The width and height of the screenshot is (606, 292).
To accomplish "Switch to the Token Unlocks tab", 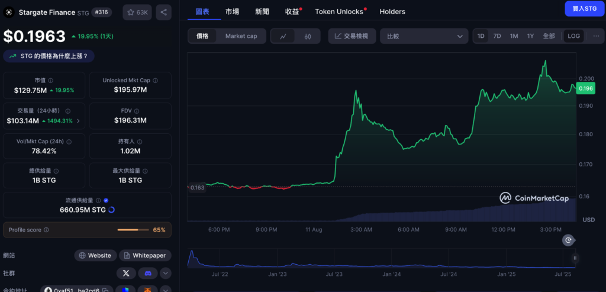I will point(340,12).
